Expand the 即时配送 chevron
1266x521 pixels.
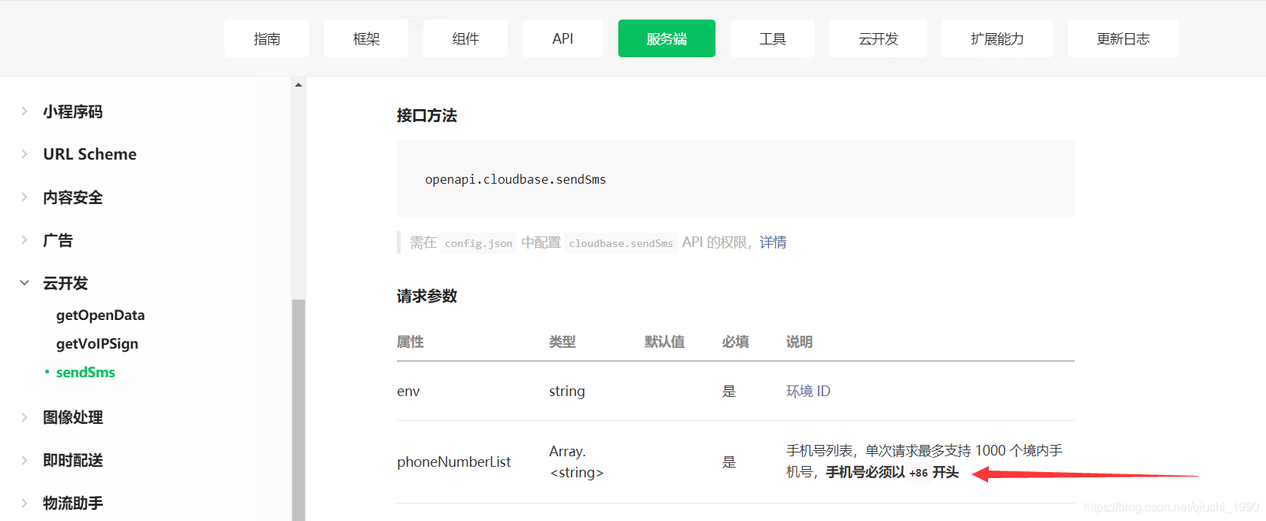pyautogui.click(x=24, y=460)
